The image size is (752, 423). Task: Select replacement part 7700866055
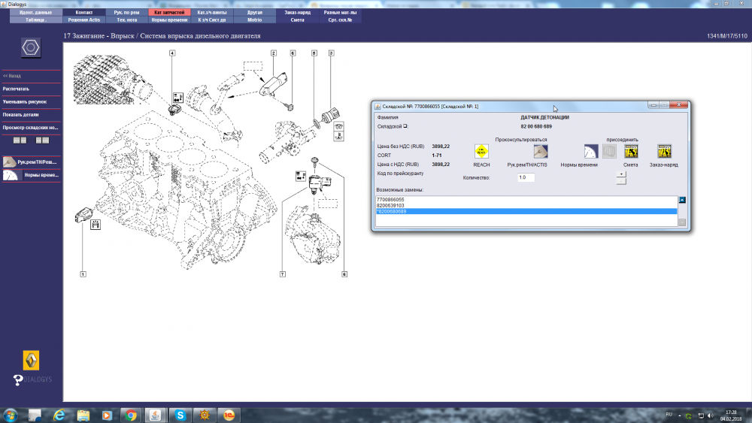tap(526, 199)
